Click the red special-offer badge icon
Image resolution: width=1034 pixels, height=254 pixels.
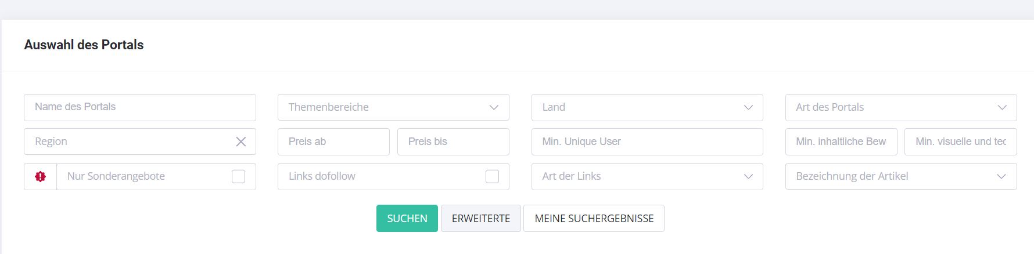click(40, 176)
